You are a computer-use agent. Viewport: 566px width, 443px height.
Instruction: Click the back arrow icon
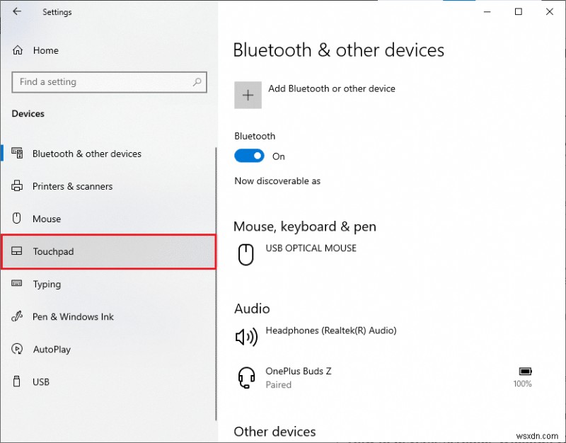(17, 12)
